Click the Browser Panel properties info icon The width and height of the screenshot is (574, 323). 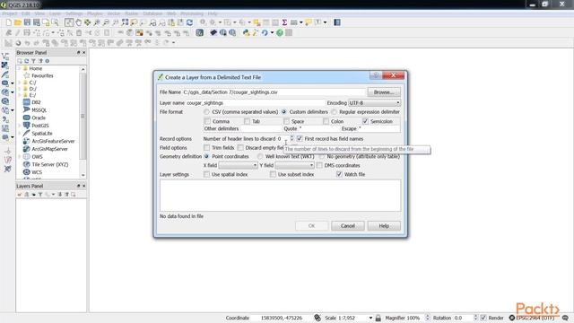(x=48, y=61)
